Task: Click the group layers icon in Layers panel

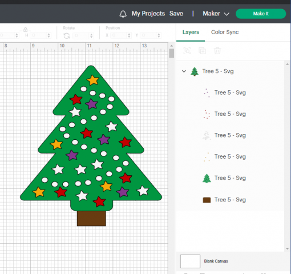Action: point(187,51)
